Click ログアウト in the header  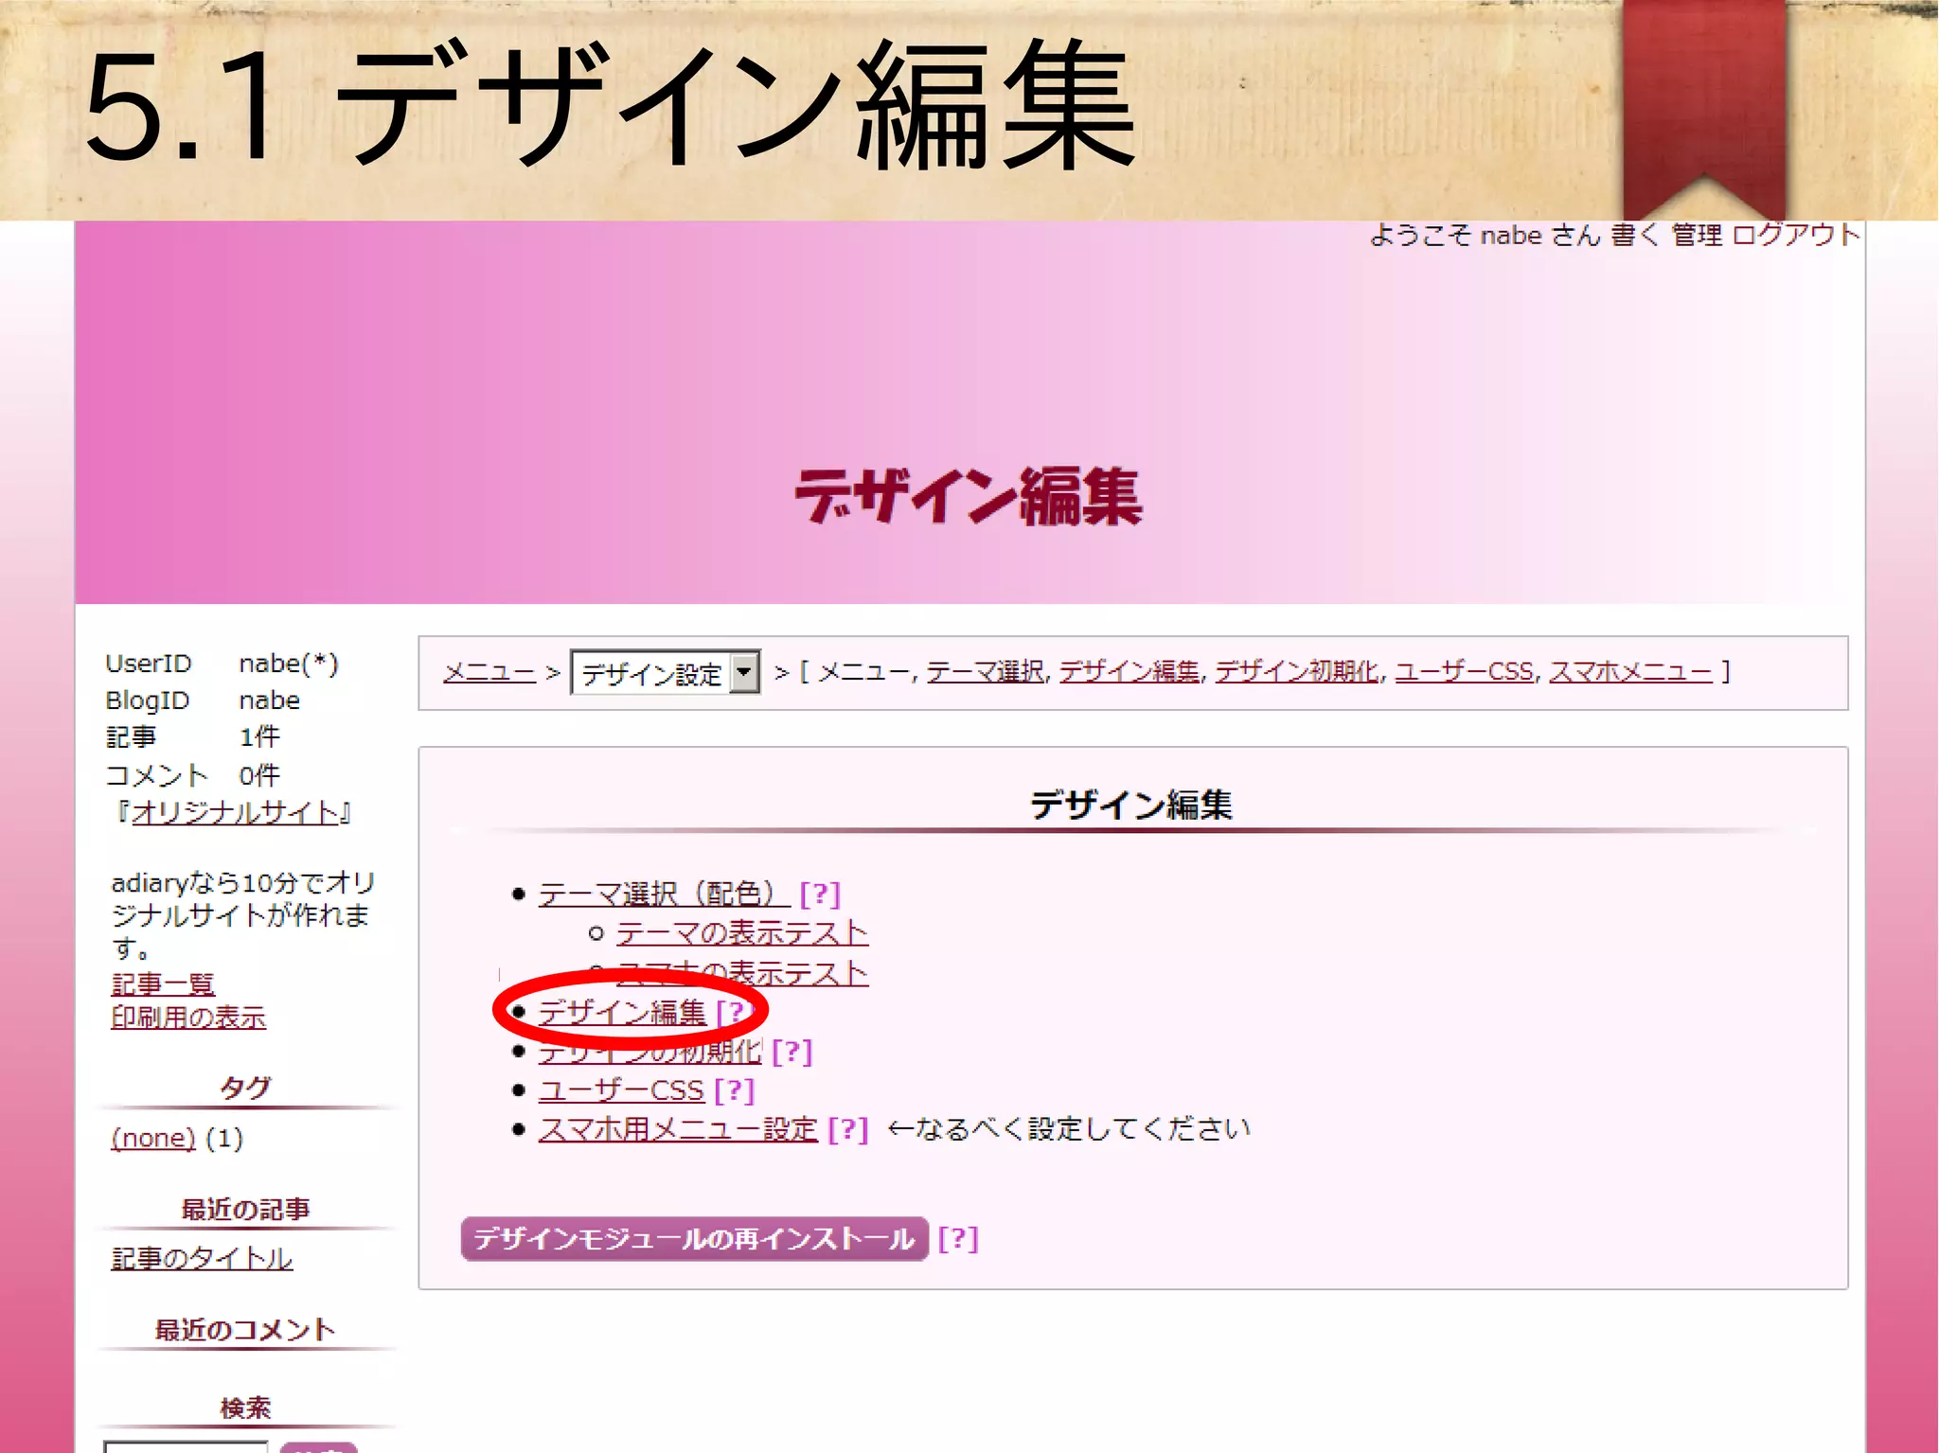click(x=1796, y=235)
